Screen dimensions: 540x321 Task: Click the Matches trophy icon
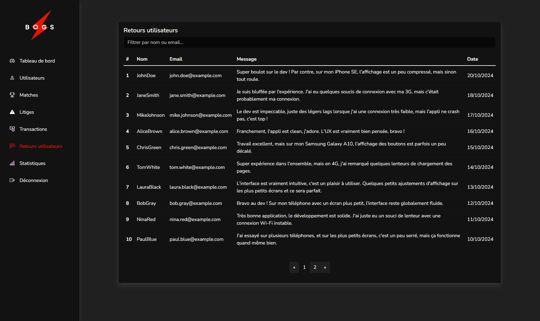[x=12, y=95]
